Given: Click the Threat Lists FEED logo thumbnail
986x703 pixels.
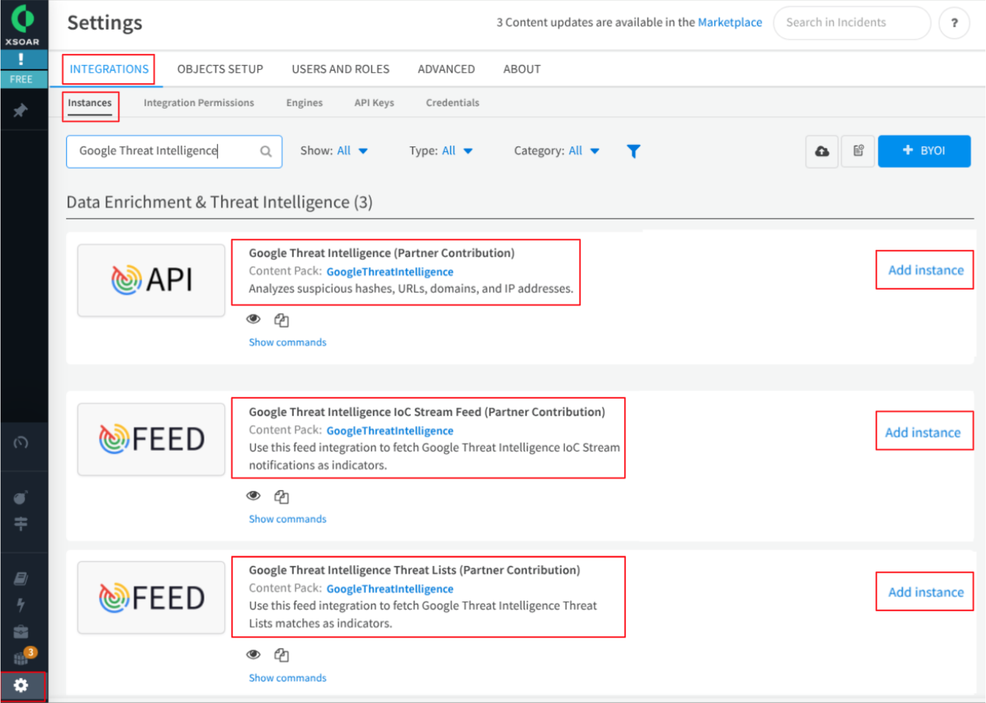Looking at the screenshot, I should pyautogui.click(x=151, y=598).
